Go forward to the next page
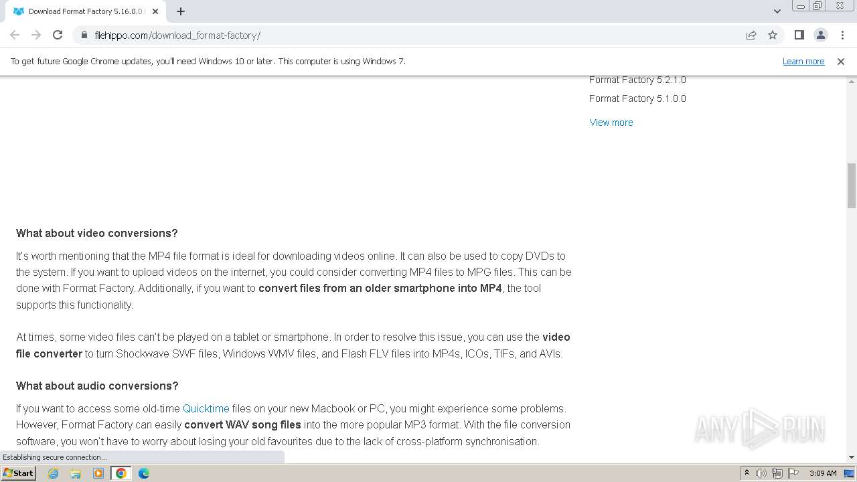857x482 pixels. click(x=36, y=35)
